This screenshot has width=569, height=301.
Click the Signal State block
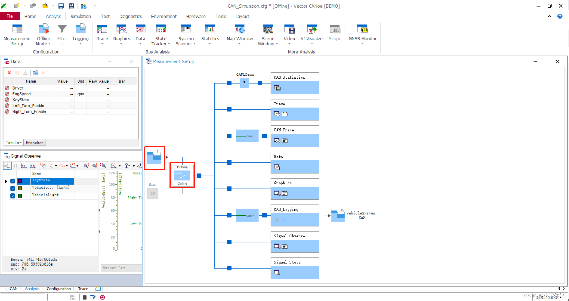(x=295, y=268)
